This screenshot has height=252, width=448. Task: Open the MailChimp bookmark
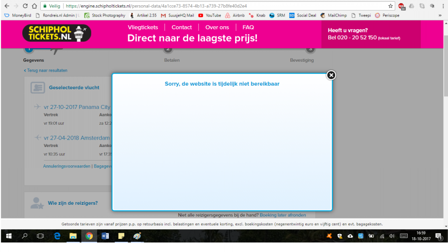[x=334, y=15]
